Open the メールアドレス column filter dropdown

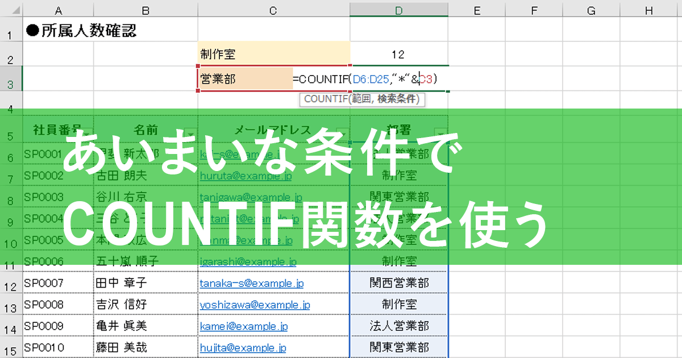(x=342, y=135)
